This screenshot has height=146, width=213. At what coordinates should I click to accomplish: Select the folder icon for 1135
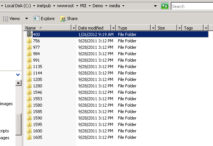pos(29,67)
